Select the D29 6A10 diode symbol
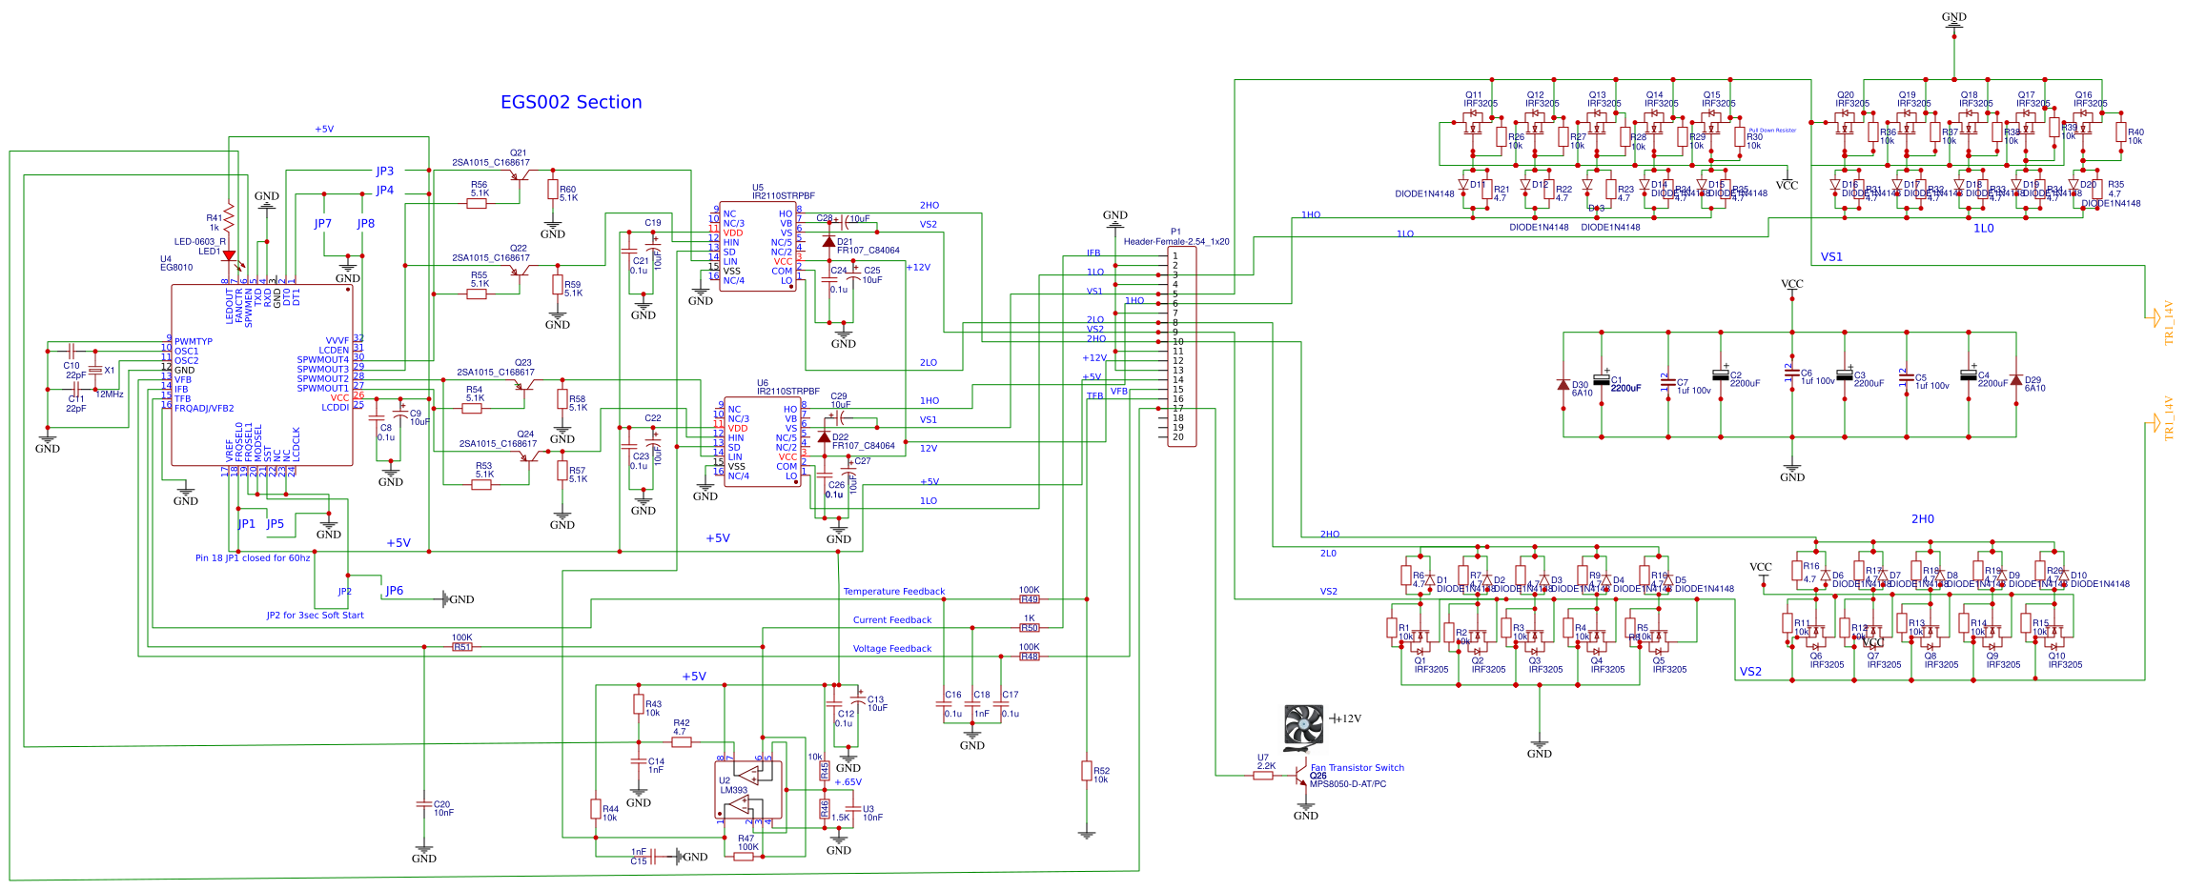Image resolution: width=2186 pixels, height=890 pixels. (x=2016, y=380)
